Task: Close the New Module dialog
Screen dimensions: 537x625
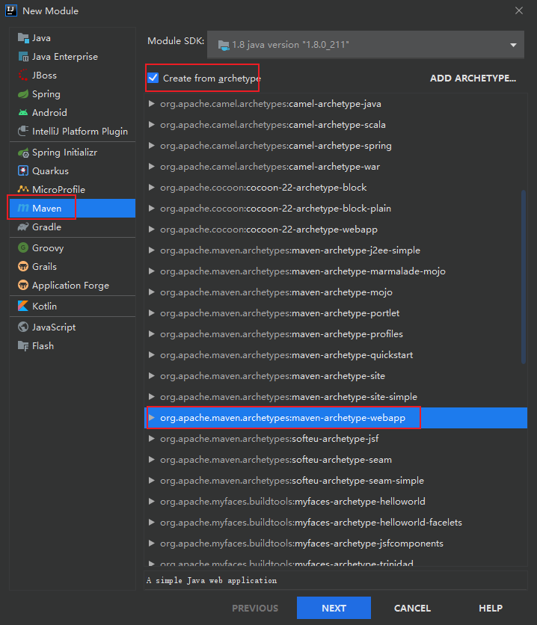Action: tap(518, 10)
